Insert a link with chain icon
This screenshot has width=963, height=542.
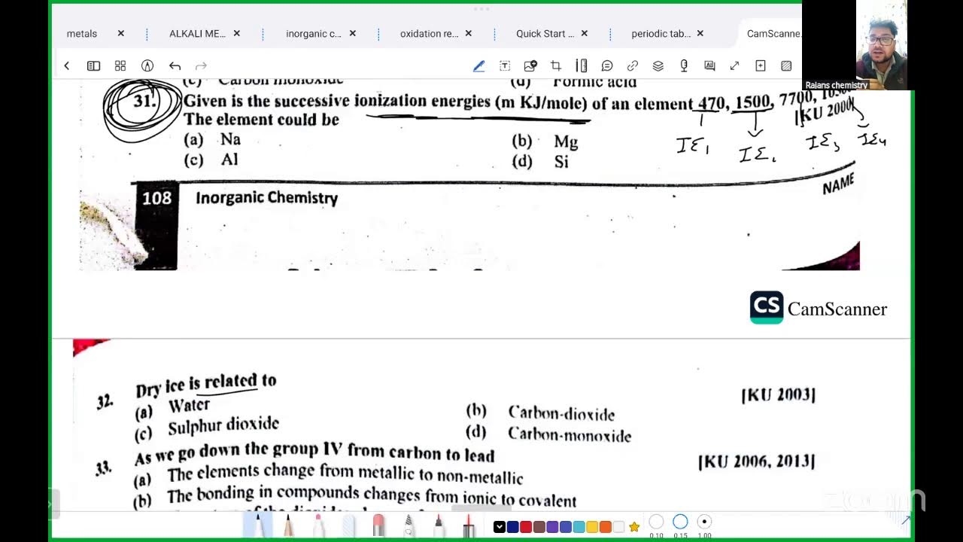click(633, 65)
